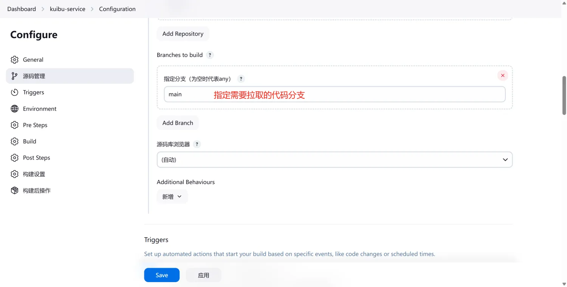
Task: Click the 源码管理 branch icon
Action: pos(14,76)
